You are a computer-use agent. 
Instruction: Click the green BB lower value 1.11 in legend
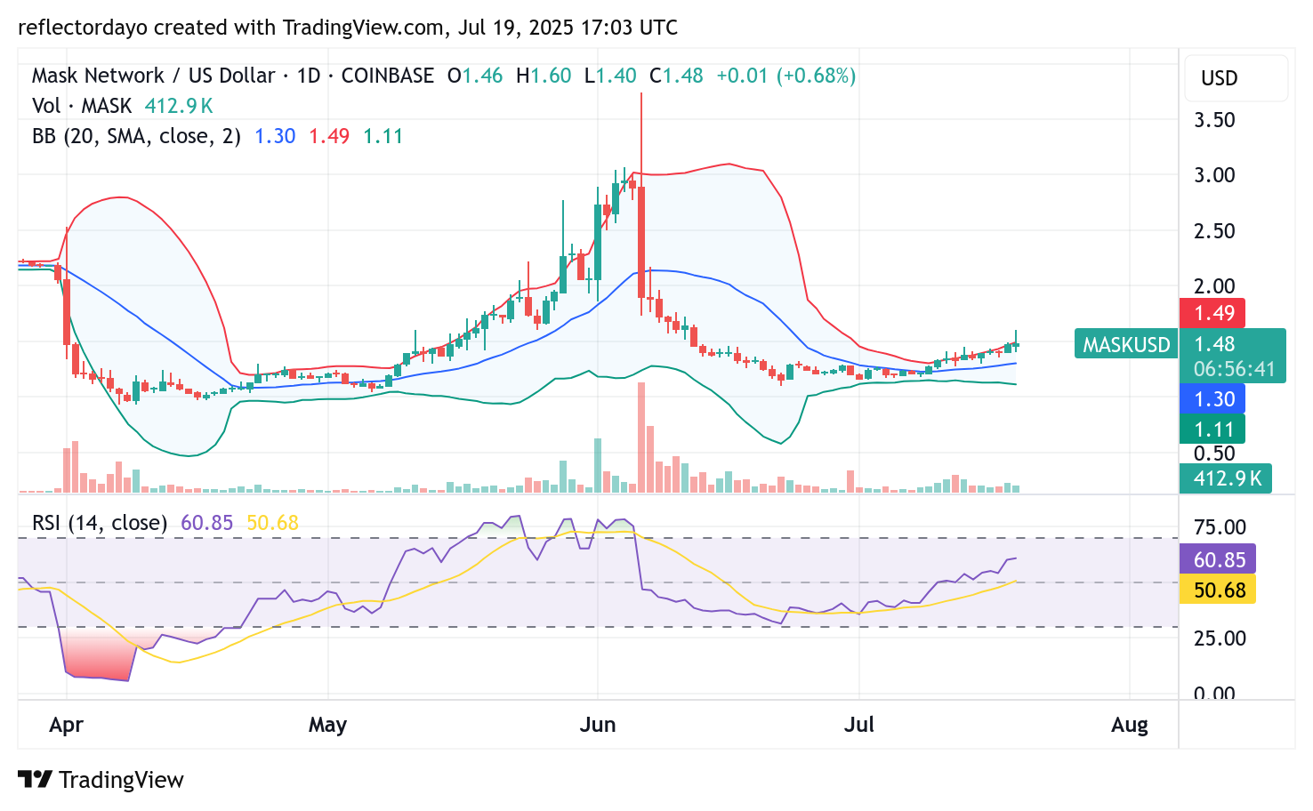[383, 136]
